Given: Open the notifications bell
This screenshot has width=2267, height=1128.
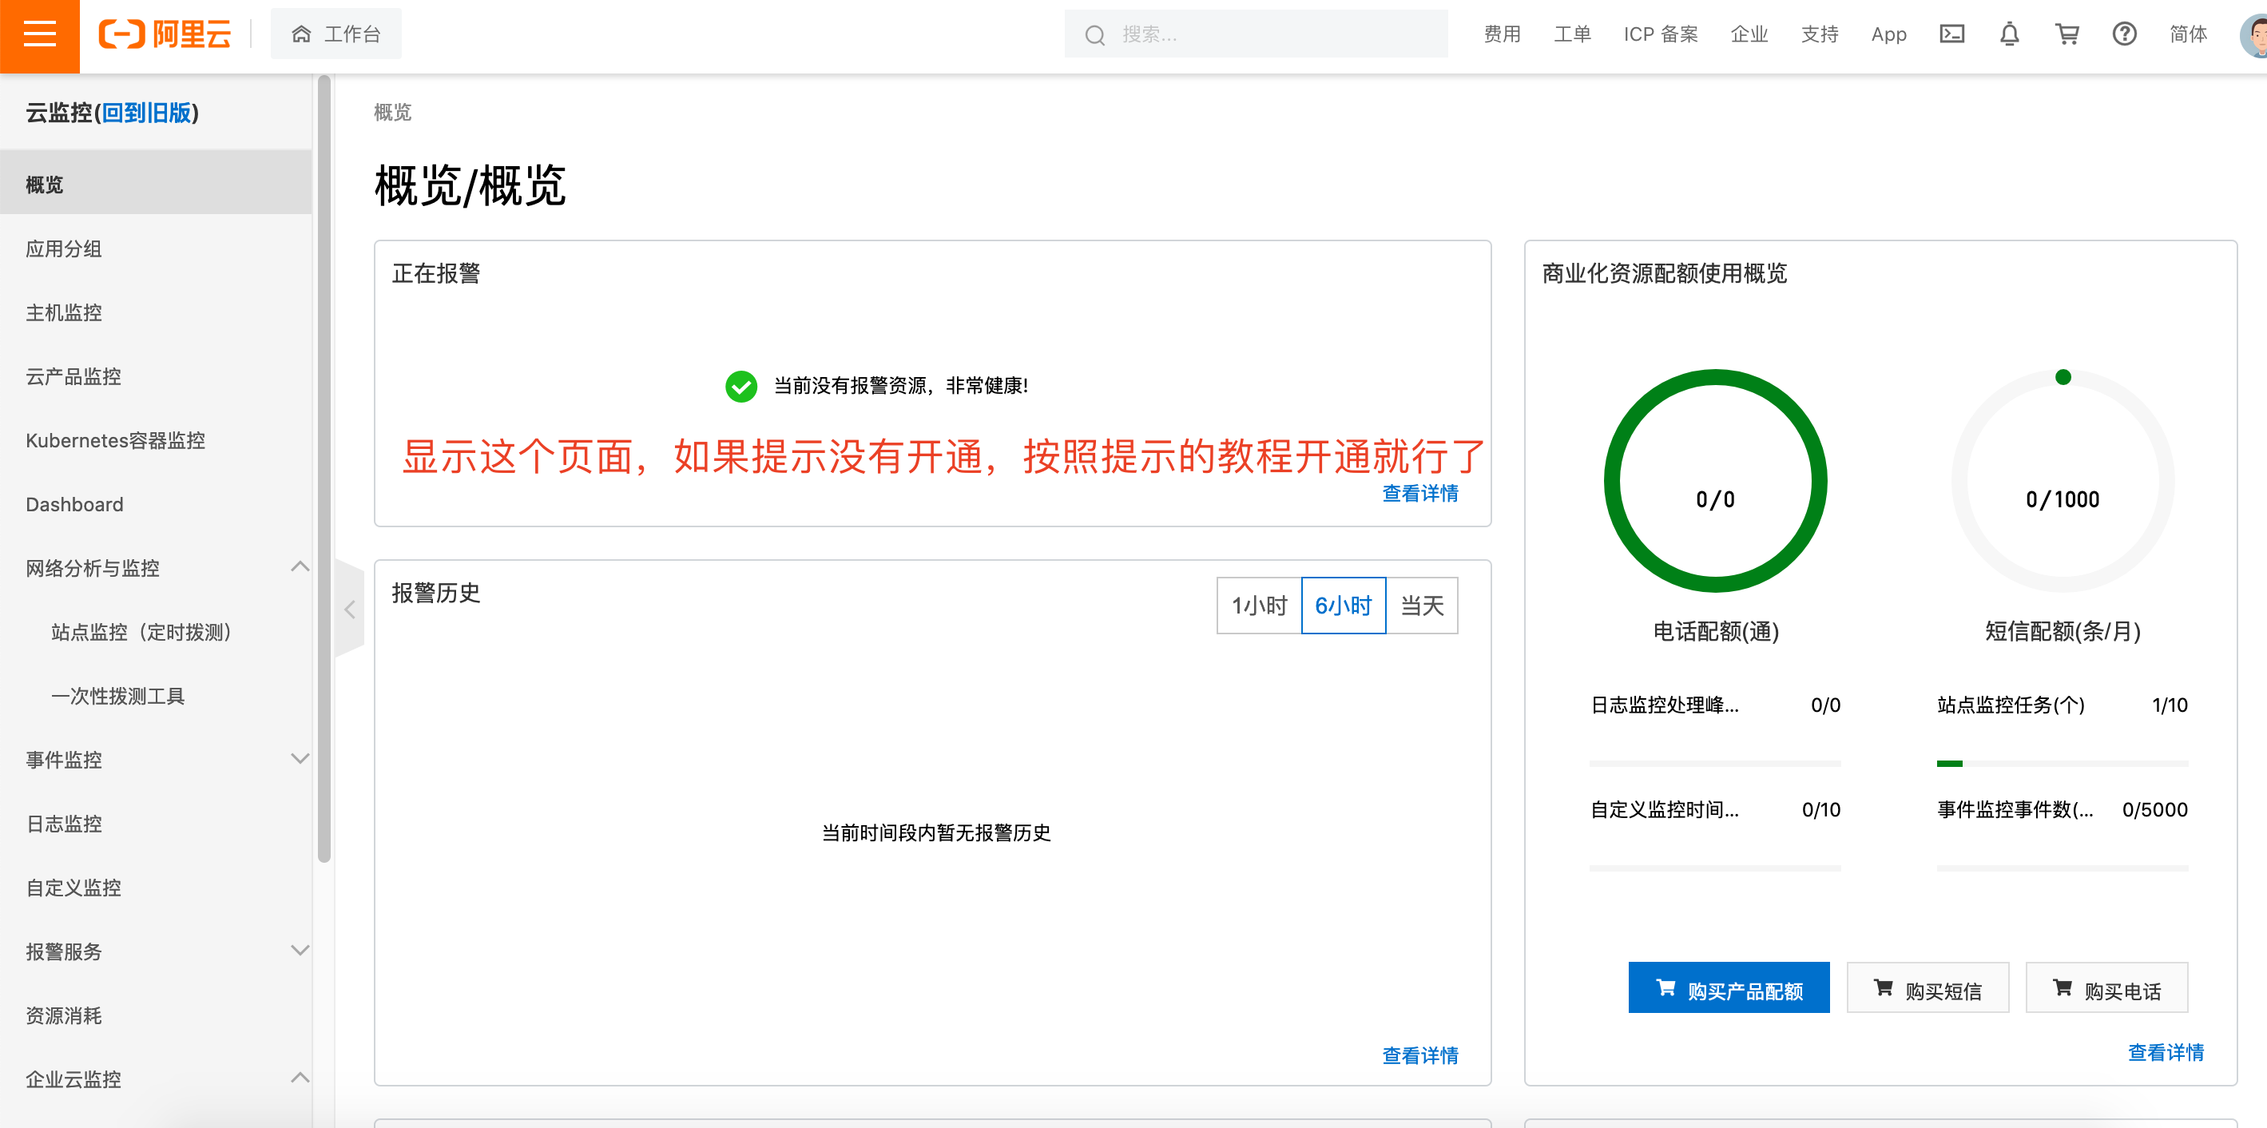Looking at the screenshot, I should click(2009, 34).
